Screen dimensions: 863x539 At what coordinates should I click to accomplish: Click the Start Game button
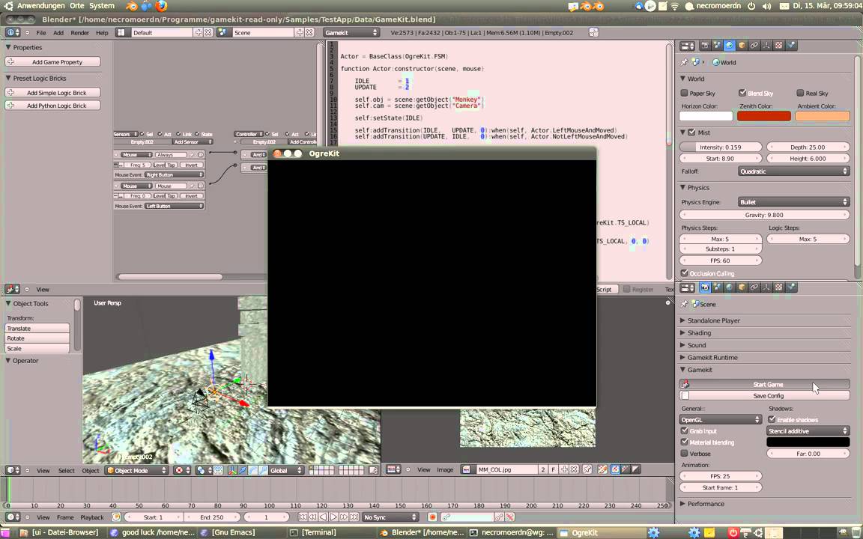click(x=765, y=385)
